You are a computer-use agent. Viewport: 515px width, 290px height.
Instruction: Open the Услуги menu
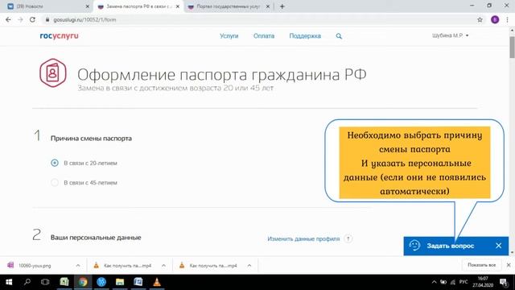(x=229, y=35)
